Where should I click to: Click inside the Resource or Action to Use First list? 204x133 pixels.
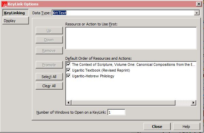coord(131,38)
